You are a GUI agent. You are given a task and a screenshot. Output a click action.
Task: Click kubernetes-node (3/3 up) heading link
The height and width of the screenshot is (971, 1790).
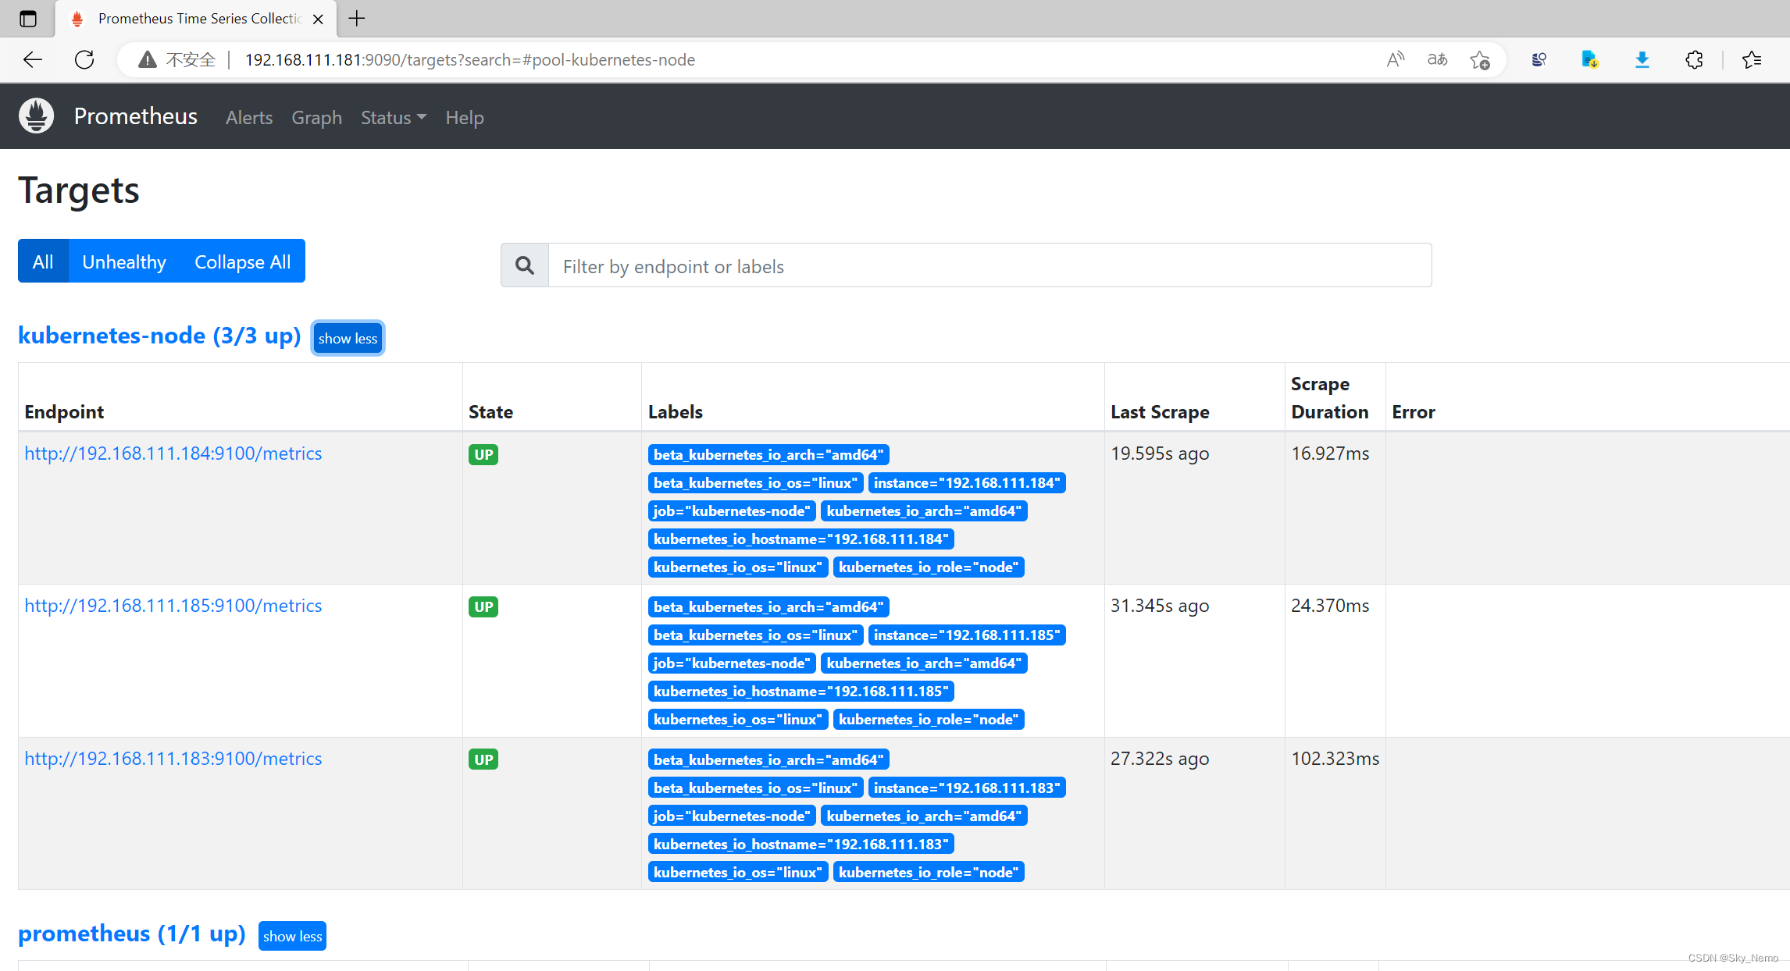(x=159, y=336)
